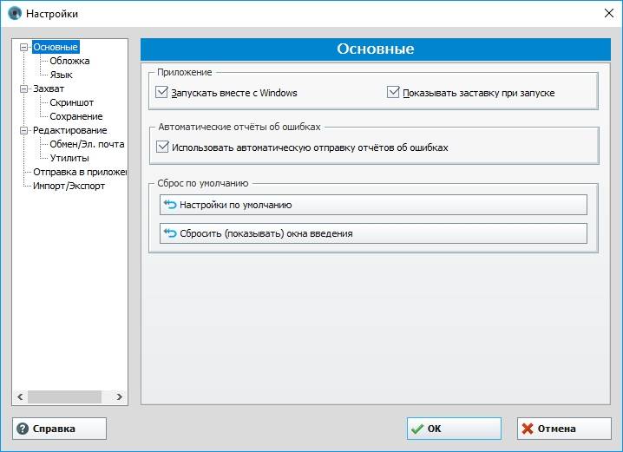The height and width of the screenshot is (452, 623).
Task: Collapse the Основные tree node
Action: [x=23, y=47]
